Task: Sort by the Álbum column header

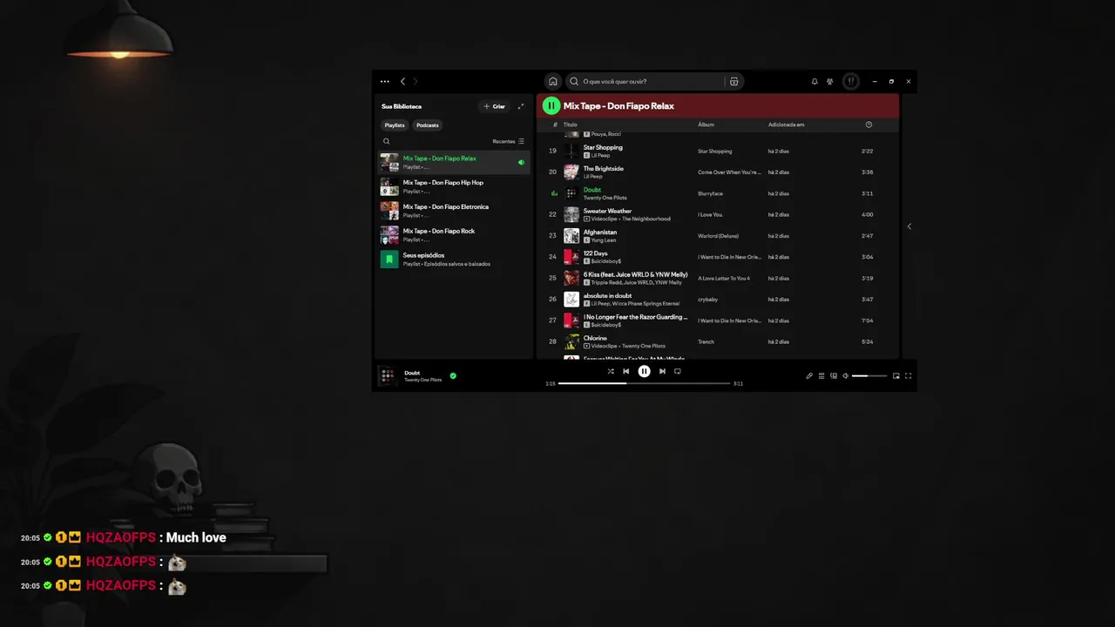Action: 706,125
